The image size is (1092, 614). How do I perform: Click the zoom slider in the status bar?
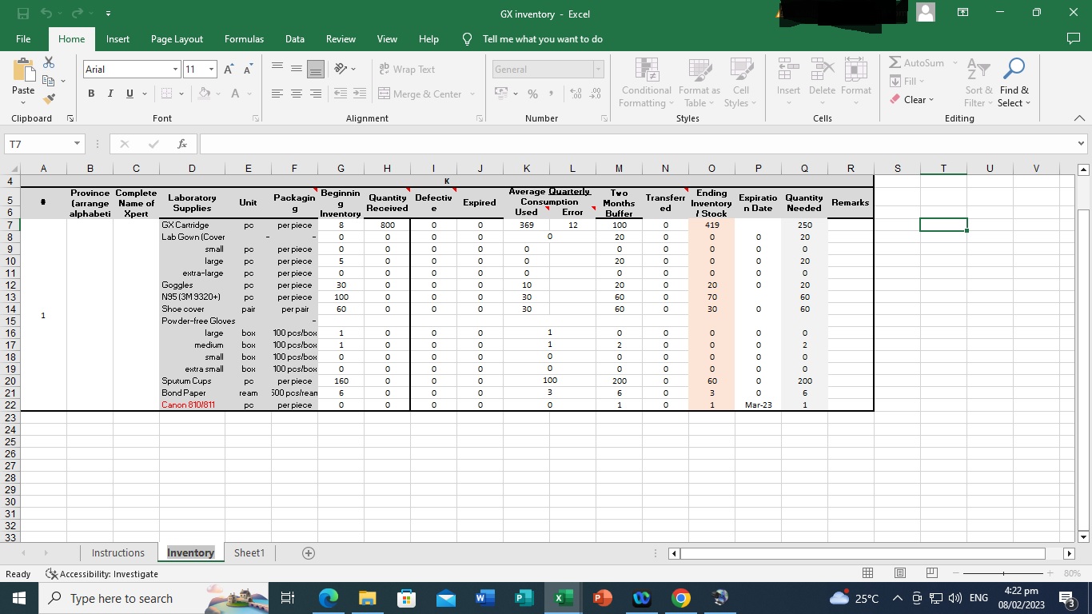1003,573
